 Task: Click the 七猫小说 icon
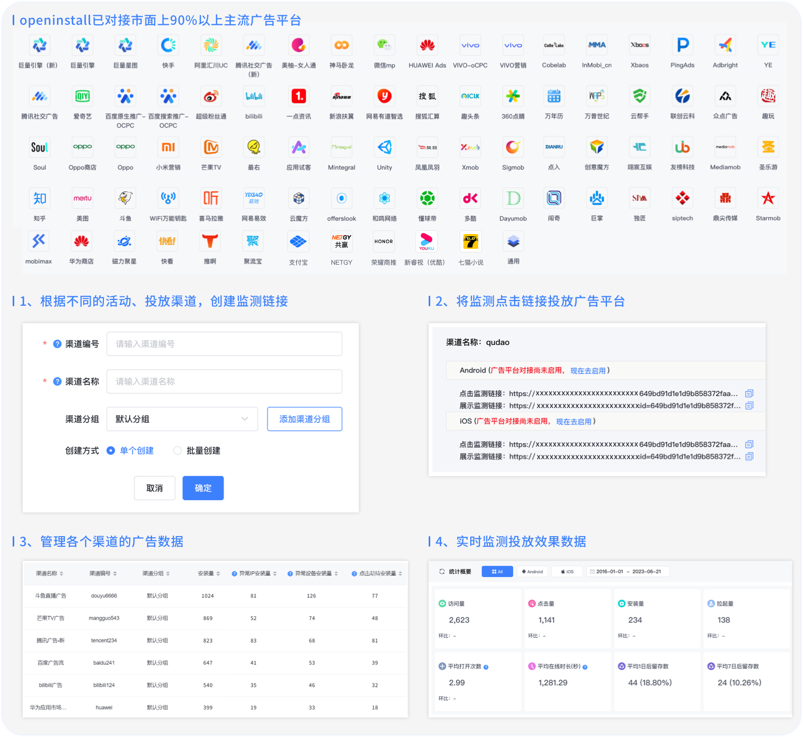tap(471, 242)
